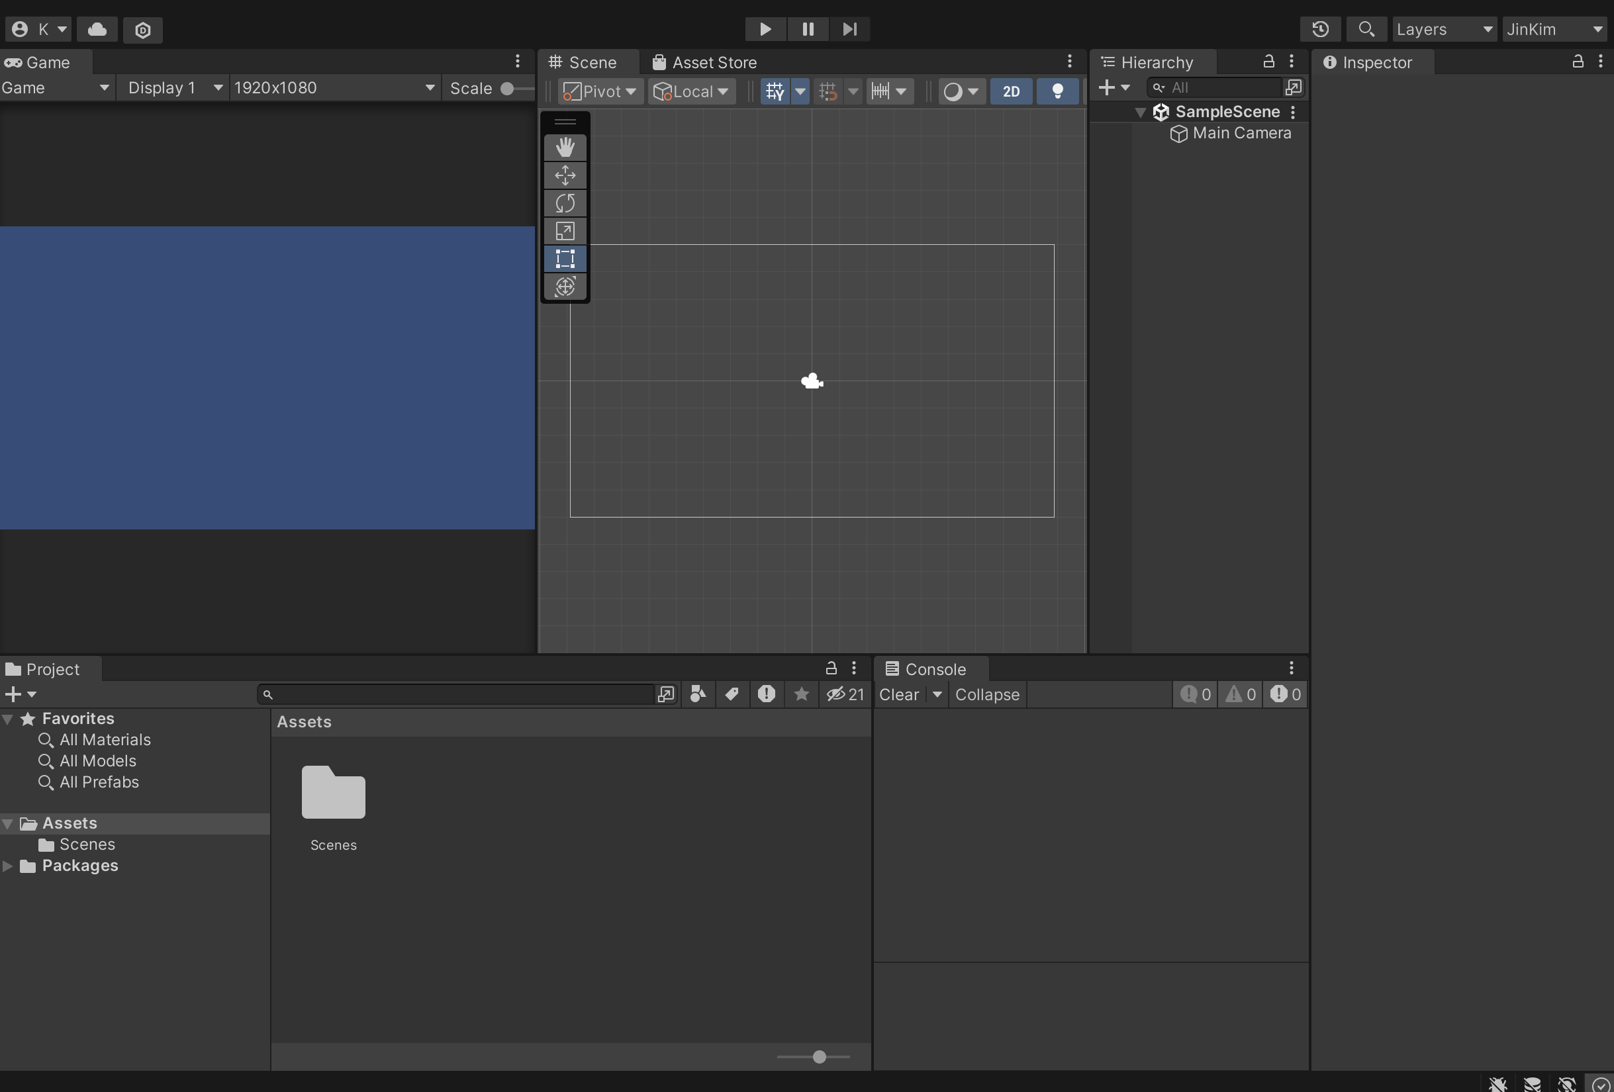
Task: Toggle 2D mode in Scene view
Action: tap(1010, 91)
